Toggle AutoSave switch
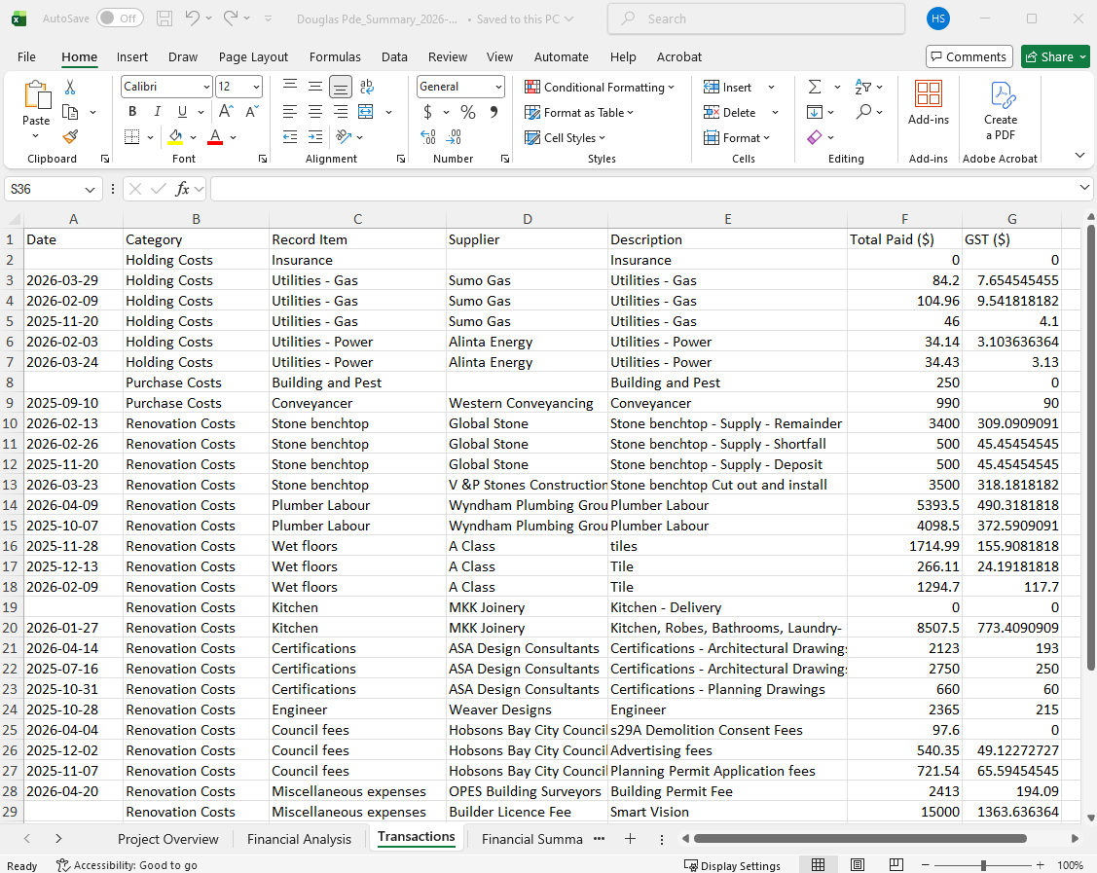The width and height of the screenshot is (1097, 873). tap(120, 18)
